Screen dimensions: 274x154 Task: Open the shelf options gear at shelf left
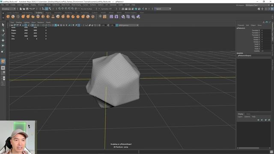click(x=3, y=18)
